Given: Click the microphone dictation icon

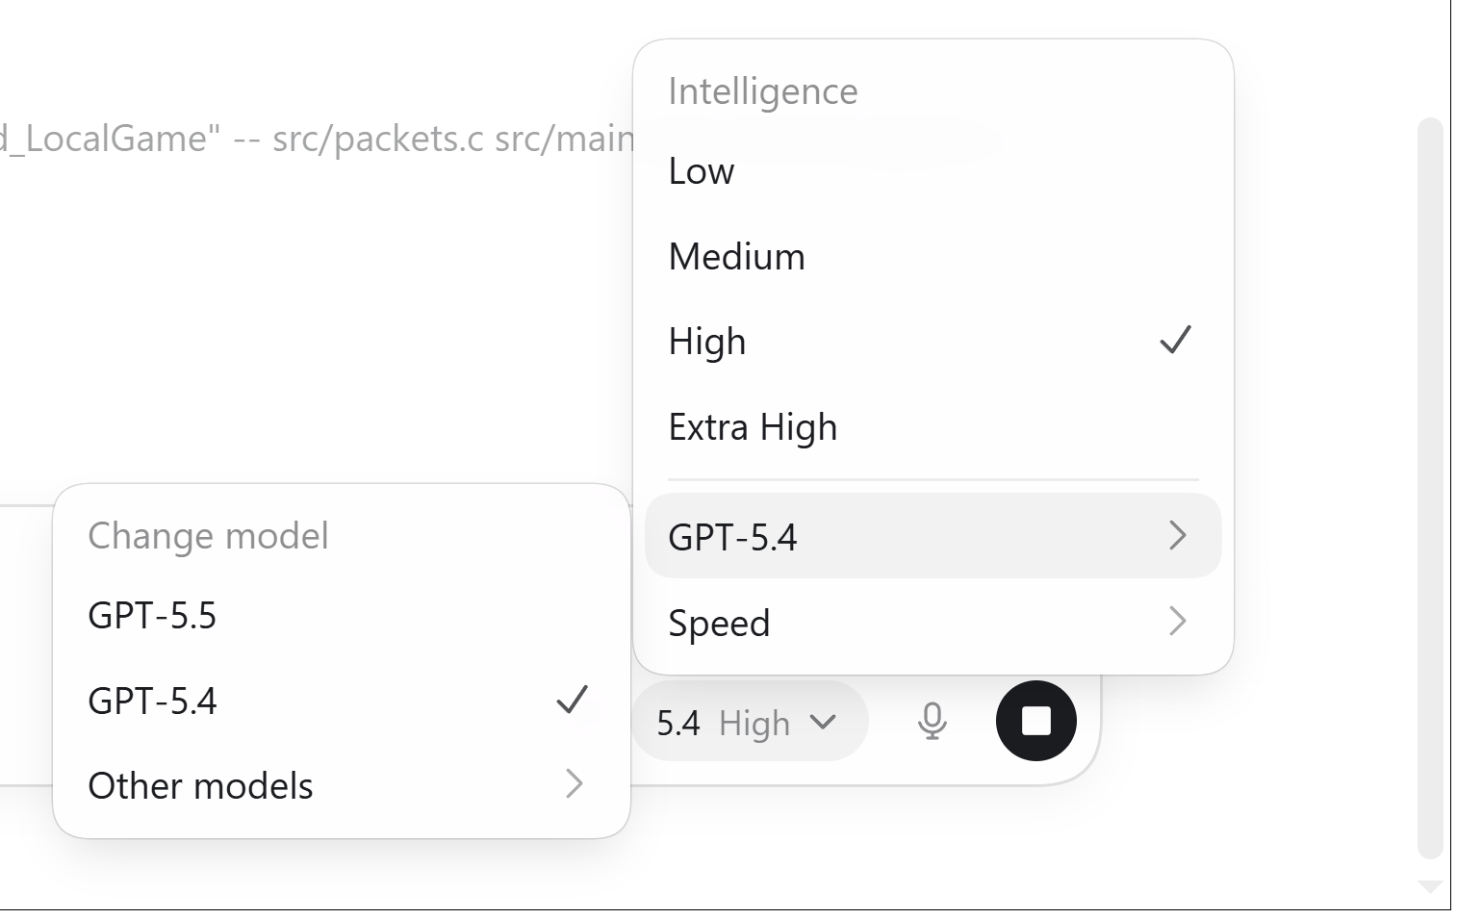Looking at the screenshot, I should pyautogui.click(x=931, y=721).
